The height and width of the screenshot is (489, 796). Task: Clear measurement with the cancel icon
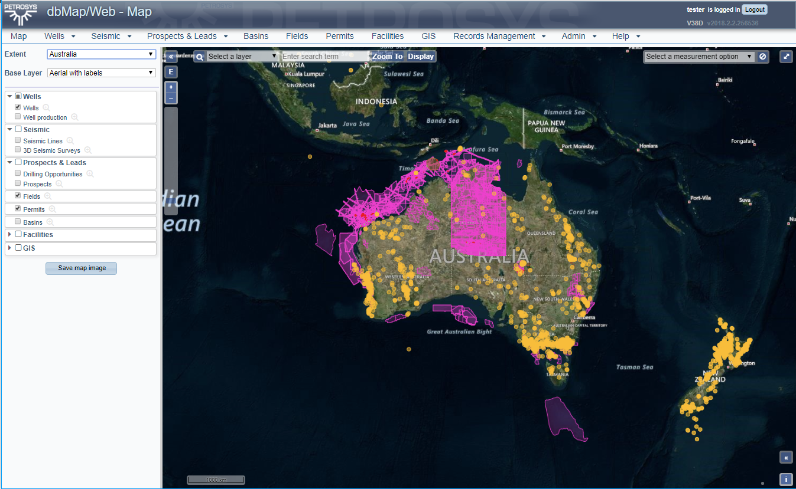(763, 57)
